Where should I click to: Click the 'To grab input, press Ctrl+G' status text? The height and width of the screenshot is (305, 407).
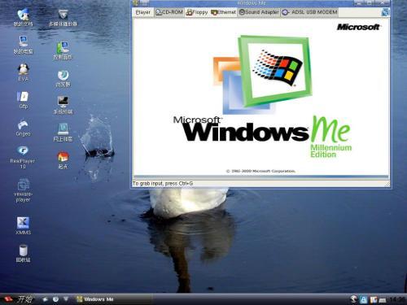pos(163,184)
